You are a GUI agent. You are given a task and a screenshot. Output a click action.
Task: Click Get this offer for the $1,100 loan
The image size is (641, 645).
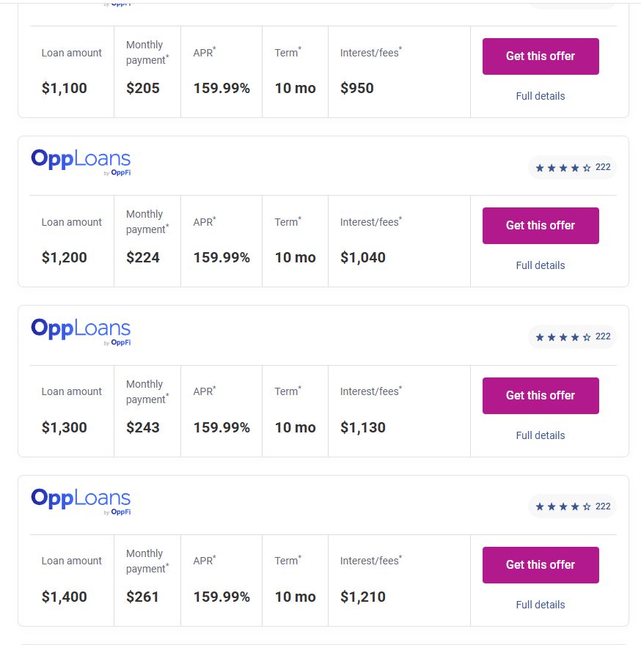click(x=541, y=56)
